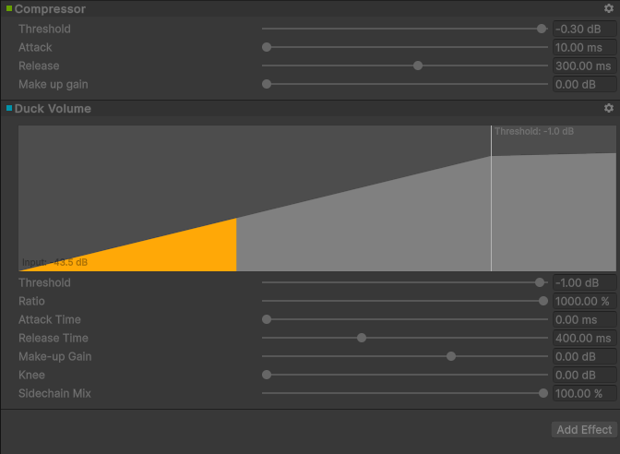Image resolution: width=620 pixels, height=454 pixels.
Task: Click Compressor Attack slider handle
Action: pos(267,47)
